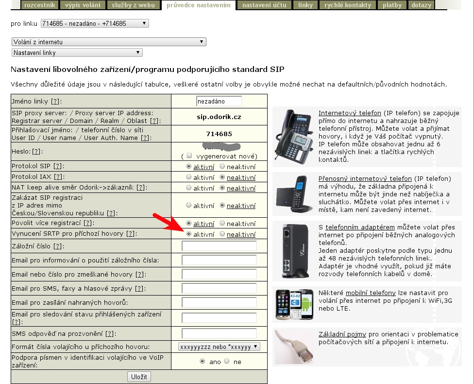Screen dimensions: 474x384
Task: Open help link beside Jméno linky
Action: coord(56,102)
